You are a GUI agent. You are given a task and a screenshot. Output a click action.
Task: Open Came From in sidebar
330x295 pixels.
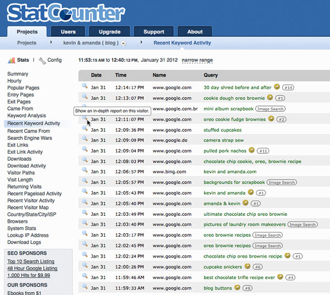(20, 108)
